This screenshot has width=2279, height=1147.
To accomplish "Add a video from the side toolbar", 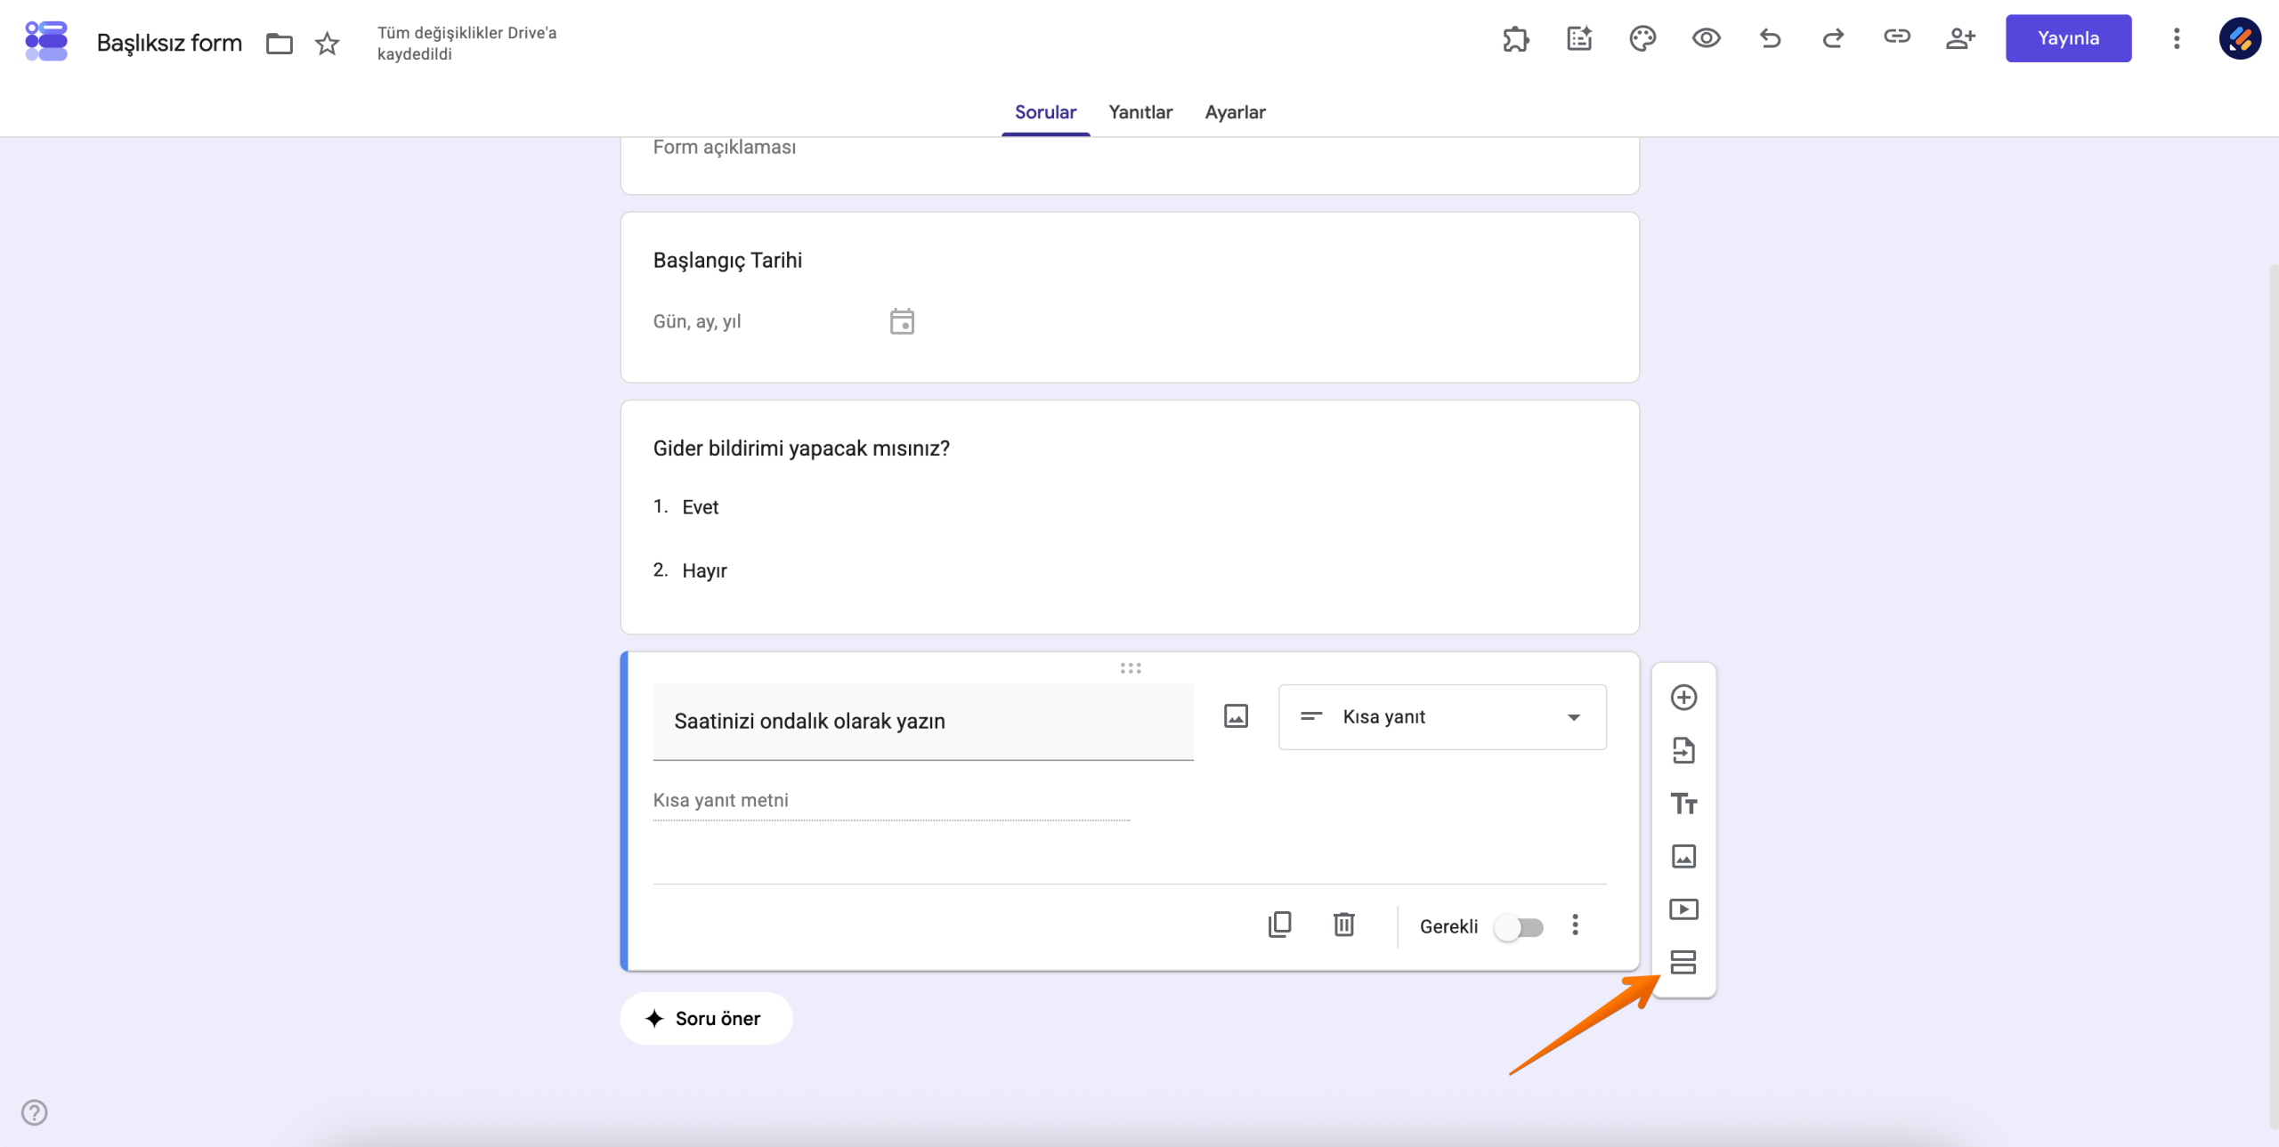I will (1683, 909).
